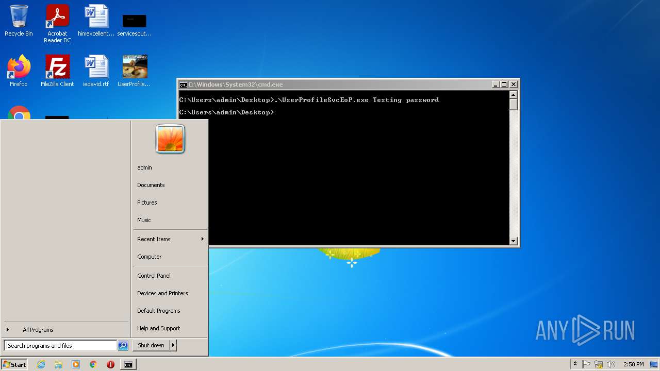Show hidden tray icons
The width and height of the screenshot is (660, 371).
click(575, 364)
